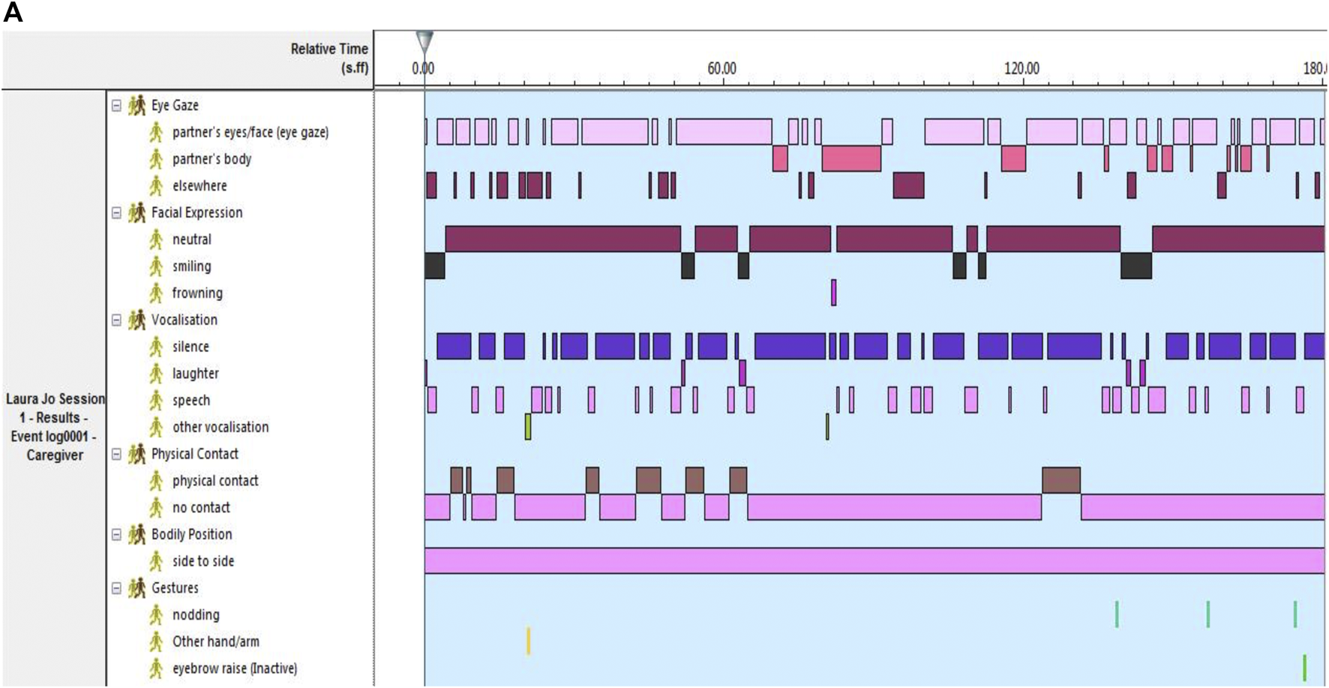Click the icon beside smiling behavior

[x=156, y=266]
